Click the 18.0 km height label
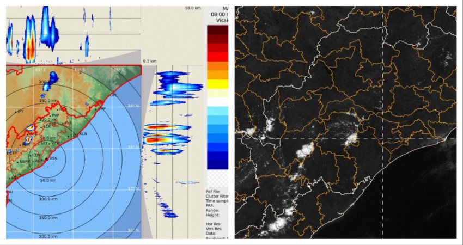 193,8
